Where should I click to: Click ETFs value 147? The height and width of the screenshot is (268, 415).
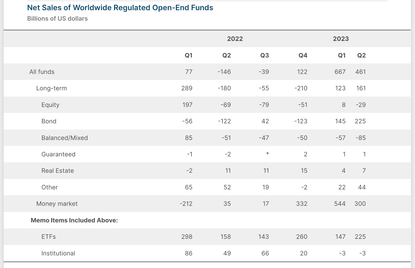point(340,237)
